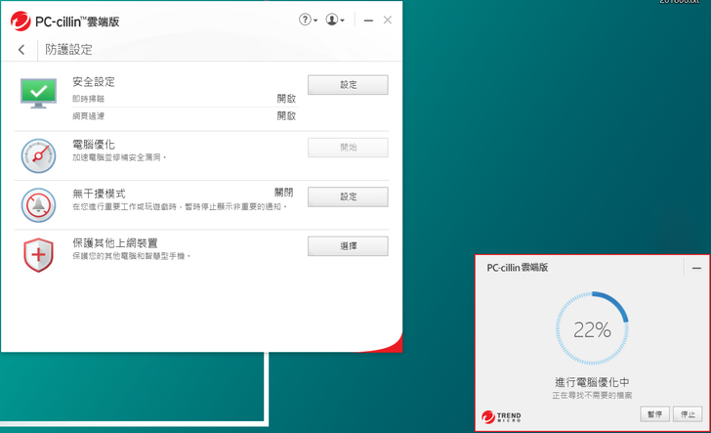Image resolution: width=711 pixels, height=433 pixels.
Task: Open 設定 for 無干擾模式
Action: coord(348,196)
